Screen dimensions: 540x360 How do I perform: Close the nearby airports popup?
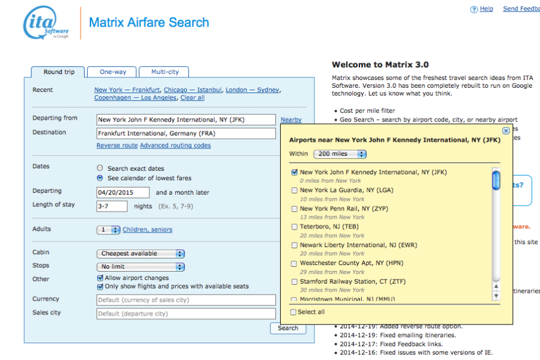(506, 130)
